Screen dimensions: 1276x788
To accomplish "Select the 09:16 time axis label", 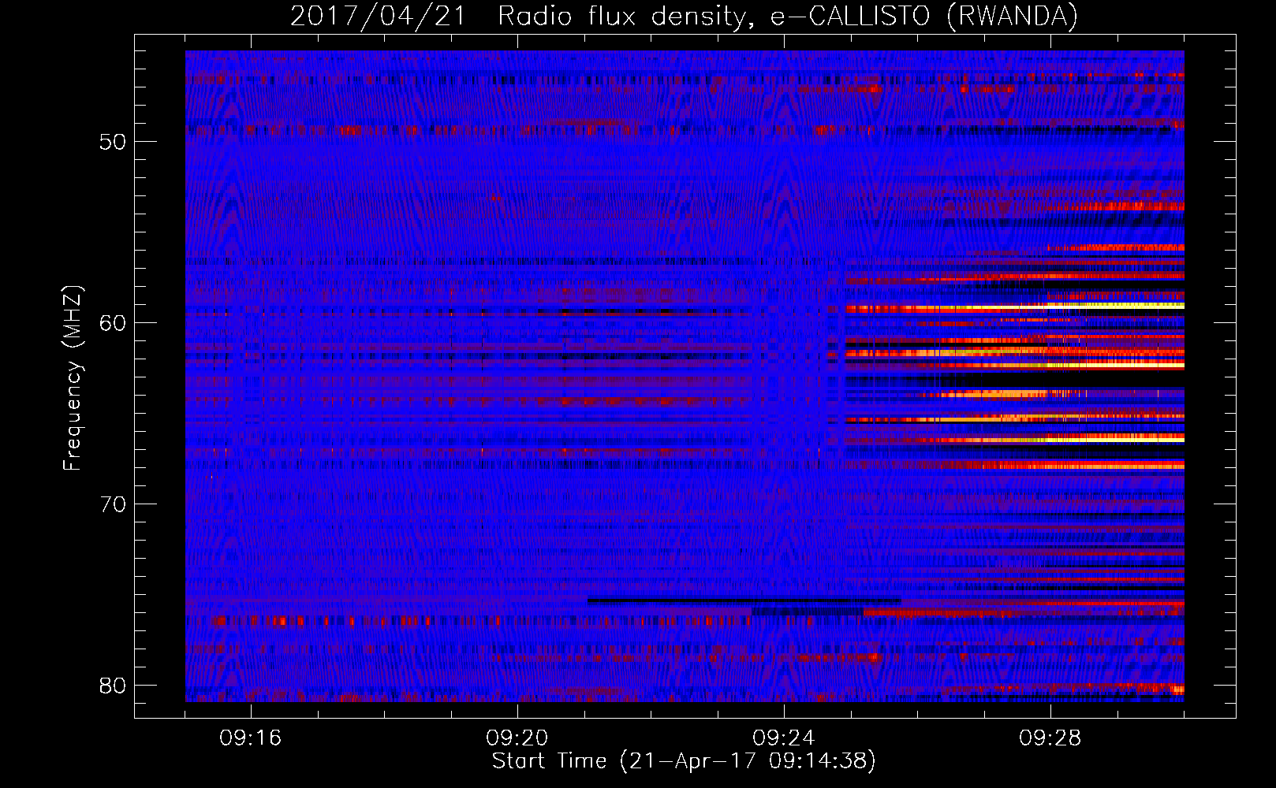I will coord(251,738).
